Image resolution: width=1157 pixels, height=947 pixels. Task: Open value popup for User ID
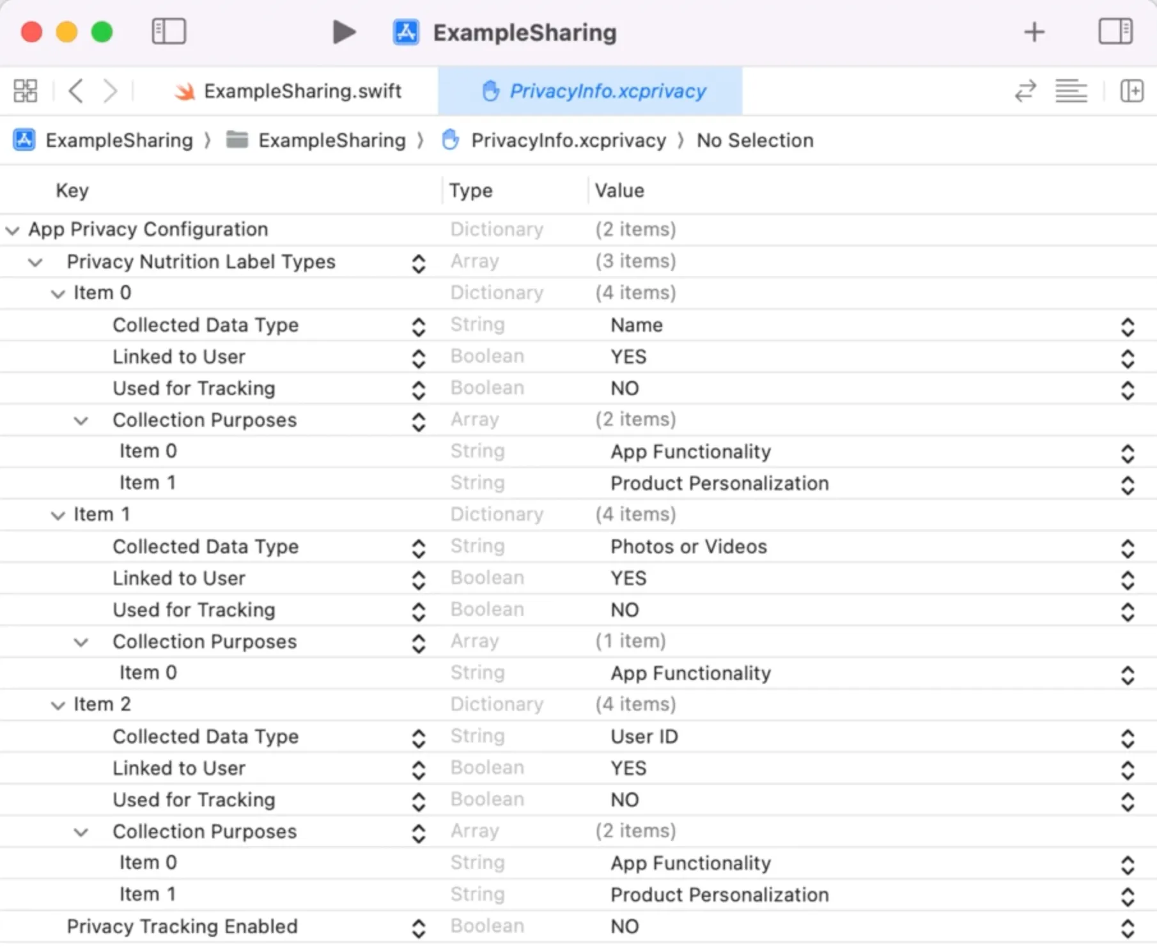1128,738
